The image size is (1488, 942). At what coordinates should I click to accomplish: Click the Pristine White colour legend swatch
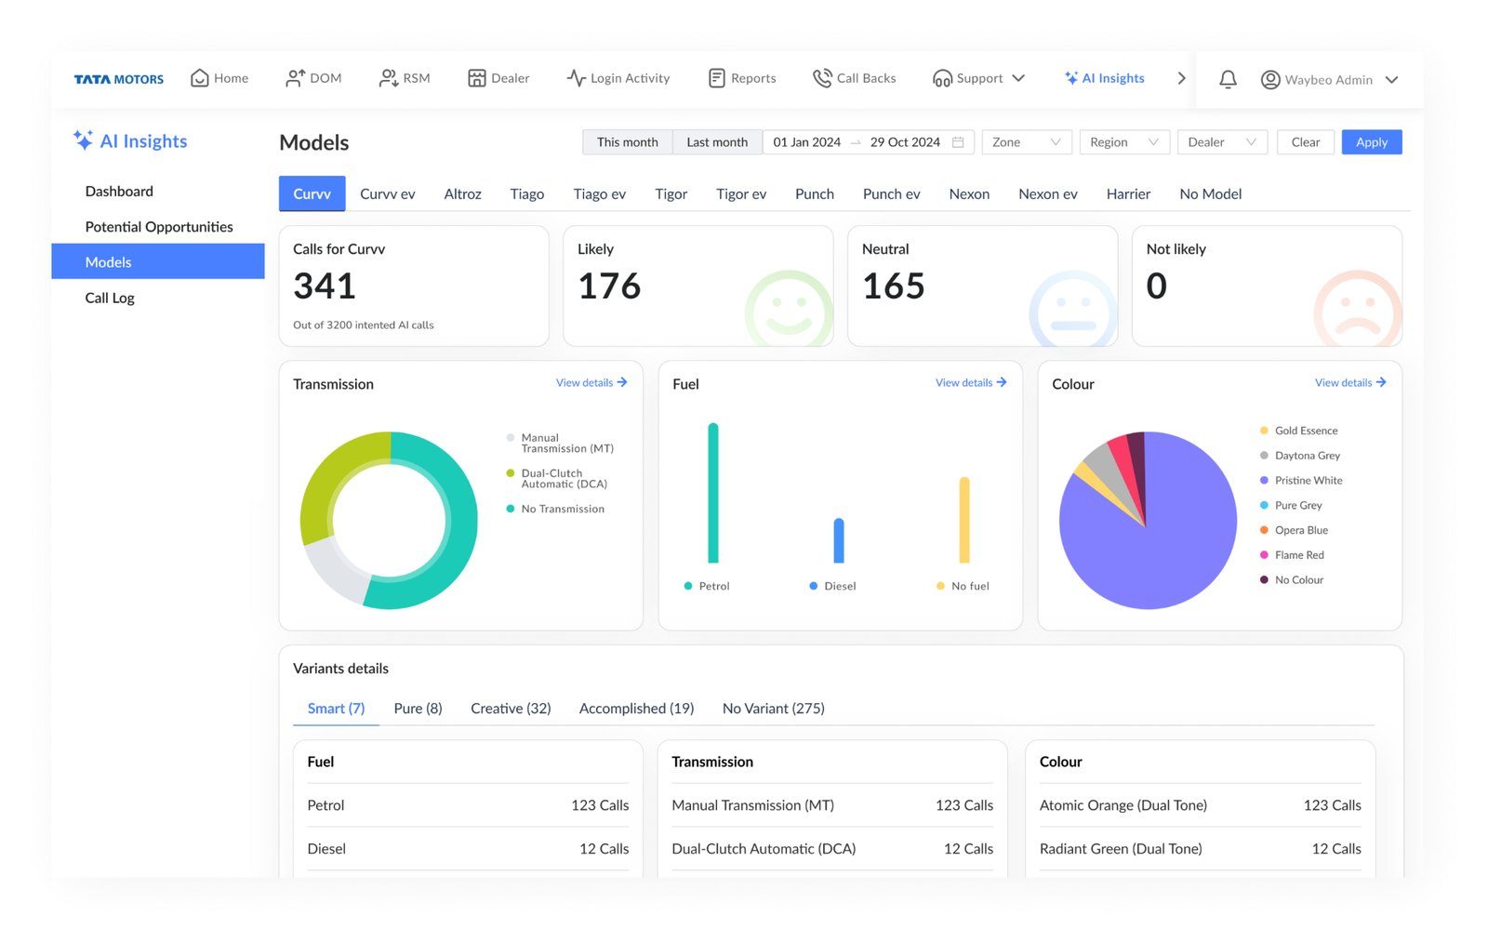click(1264, 481)
